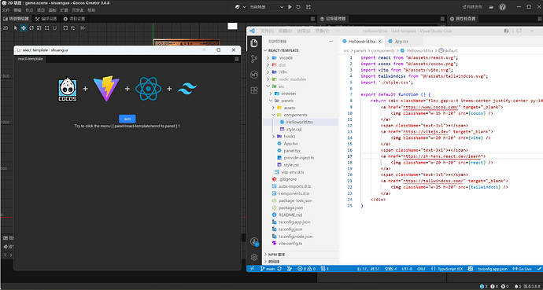Close the Helloworld.tsx editor tab

click(x=379, y=42)
